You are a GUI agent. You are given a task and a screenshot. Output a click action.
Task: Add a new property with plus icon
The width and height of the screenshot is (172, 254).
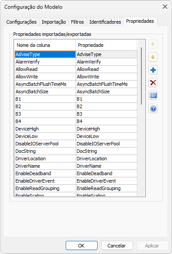click(153, 70)
